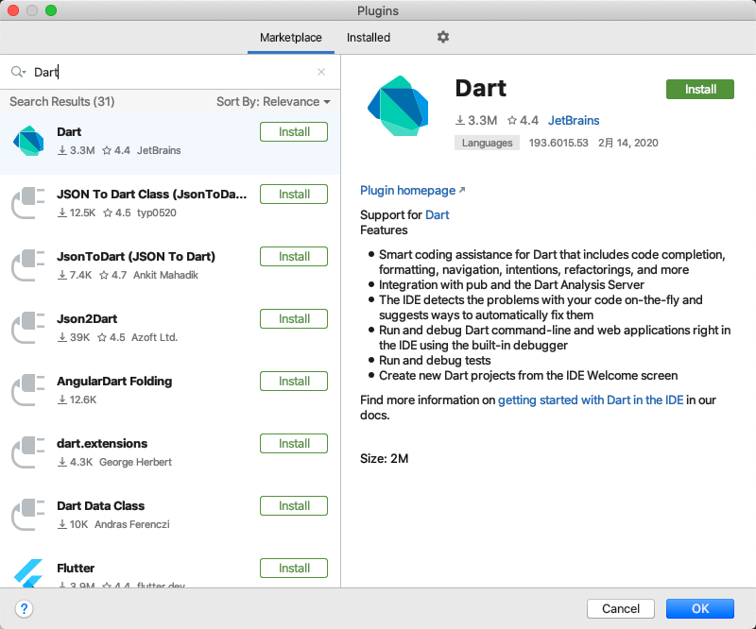Install the JsonToDart plugin

[294, 257]
